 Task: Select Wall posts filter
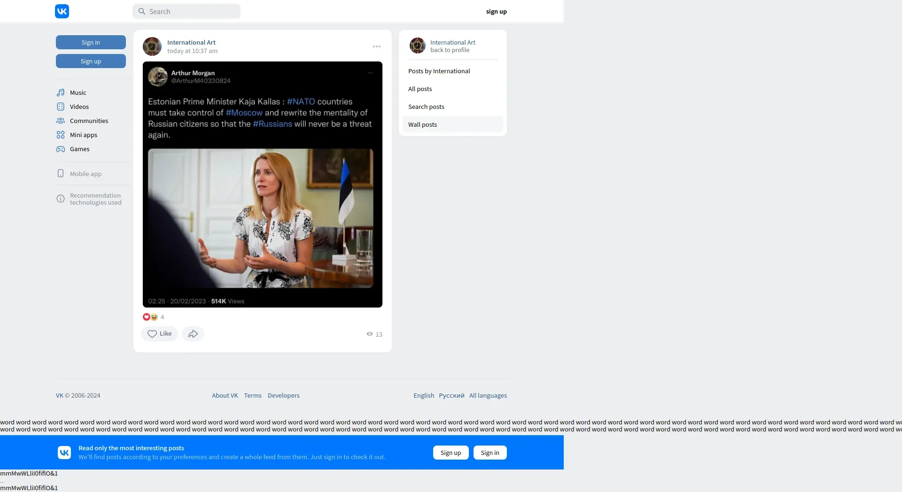453,124
